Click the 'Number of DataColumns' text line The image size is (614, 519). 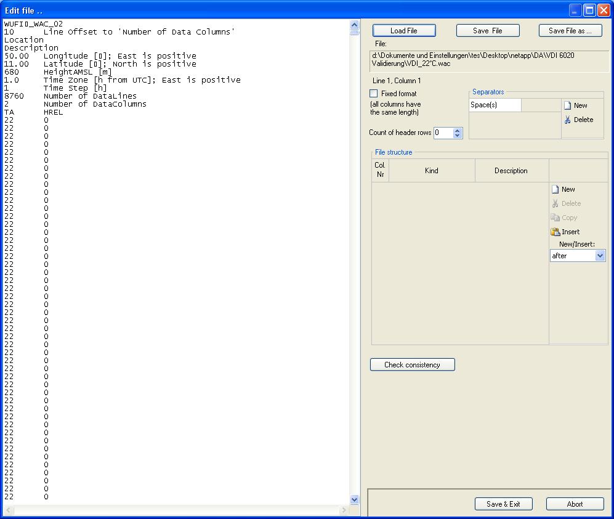pyautogui.click(x=75, y=104)
